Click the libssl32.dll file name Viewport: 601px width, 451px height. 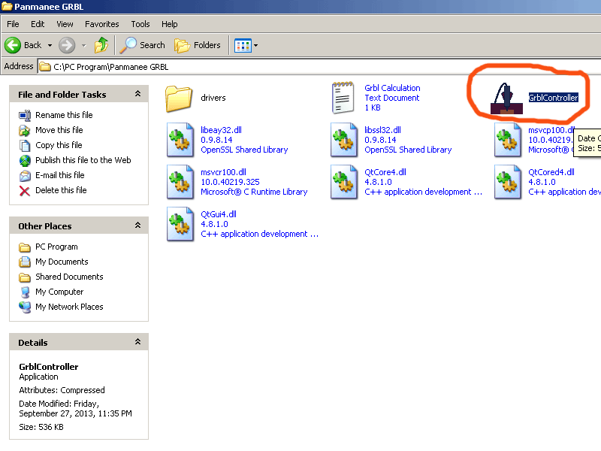(382, 130)
